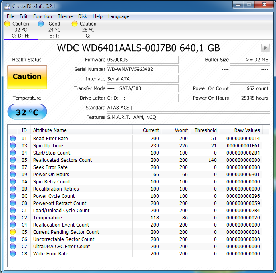The height and width of the screenshot is (273, 276).
Task: Click the 32 °C temperature button
Action: 27,112
